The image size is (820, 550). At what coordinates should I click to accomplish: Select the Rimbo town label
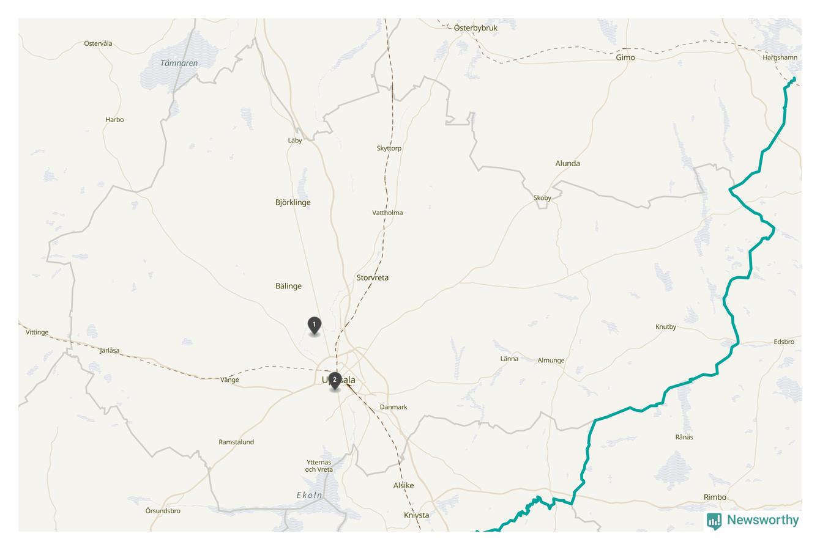tap(715, 497)
